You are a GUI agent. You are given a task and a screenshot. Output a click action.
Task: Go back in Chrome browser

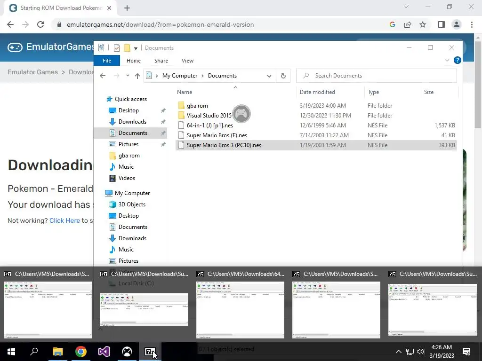click(x=10, y=24)
